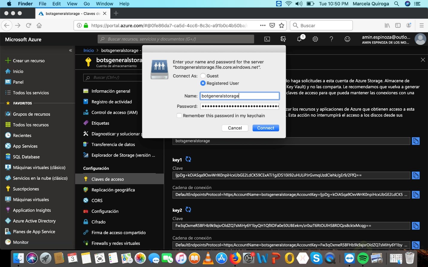Open the directory and subscription filter icon
Screen dimensions: 428x267
(x=283, y=39)
